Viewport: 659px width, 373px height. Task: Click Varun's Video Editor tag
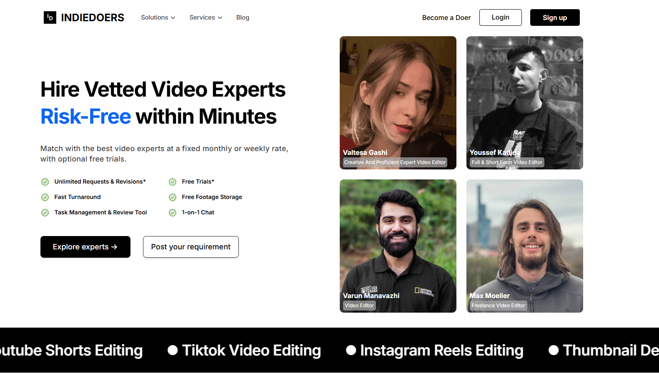tap(359, 306)
